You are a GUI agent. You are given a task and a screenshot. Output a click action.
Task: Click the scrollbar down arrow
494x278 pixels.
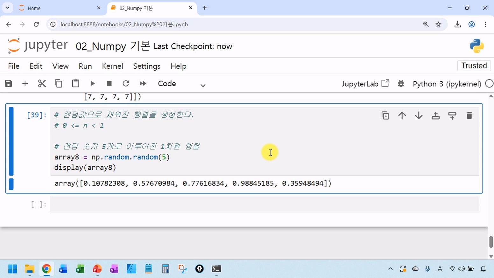(491, 256)
